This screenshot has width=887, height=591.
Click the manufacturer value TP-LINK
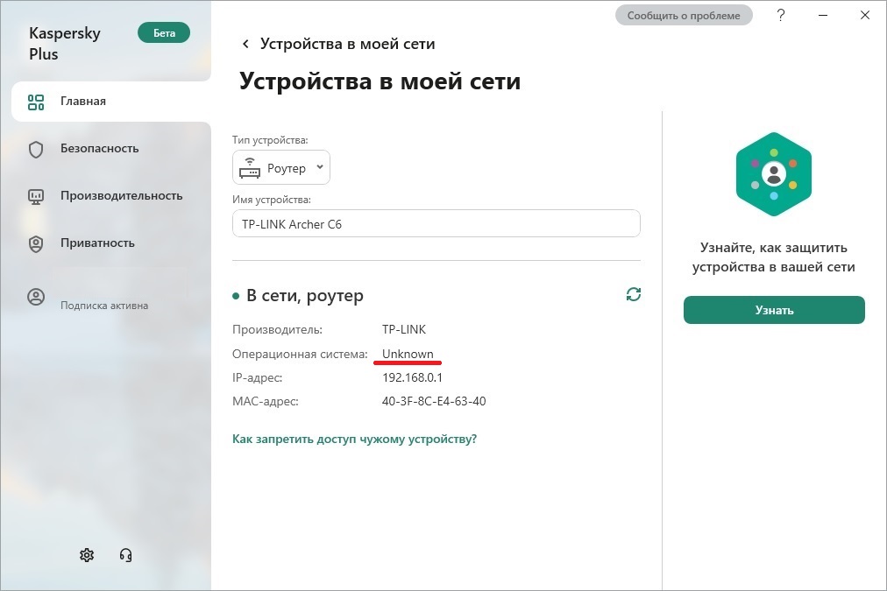tap(404, 329)
